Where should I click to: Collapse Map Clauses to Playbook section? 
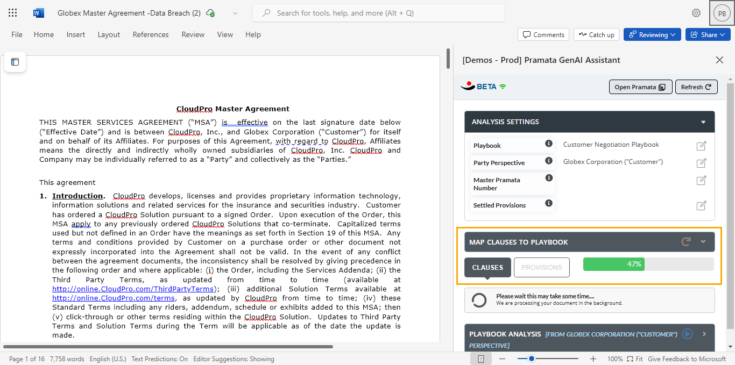tap(703, 242)
